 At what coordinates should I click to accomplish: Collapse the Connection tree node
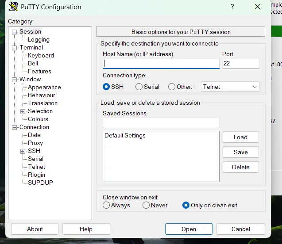point(14,127)
